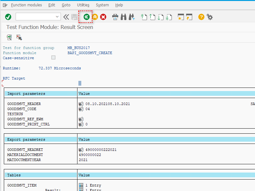
Task: Open the GOODSMVT_HEADER structure detail icon
Action: pyautogui.click(x=81, y=104)
